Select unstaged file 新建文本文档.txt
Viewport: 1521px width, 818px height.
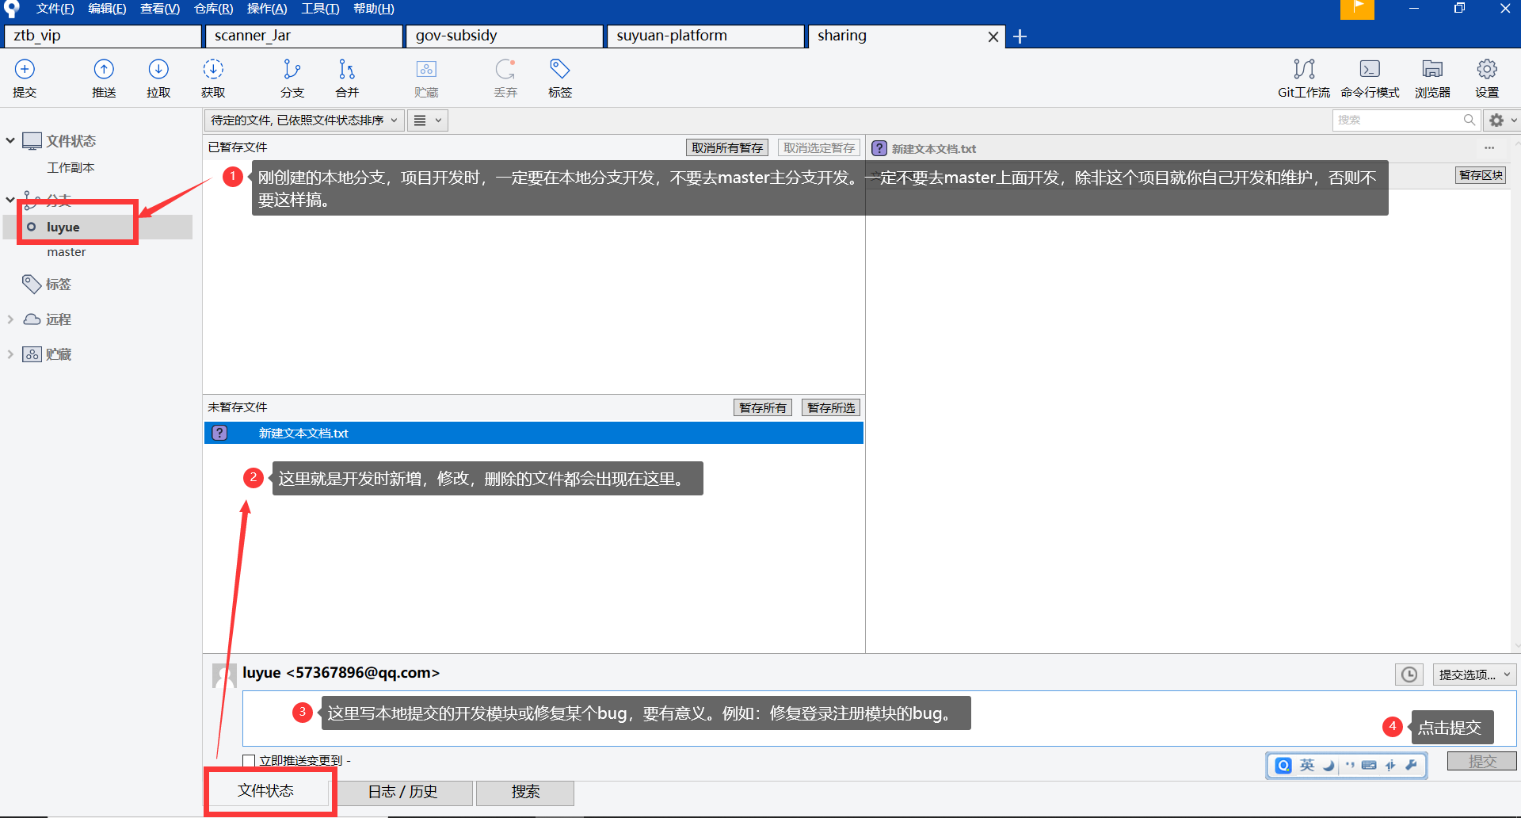pyautogui.click(x=534, y=433)
